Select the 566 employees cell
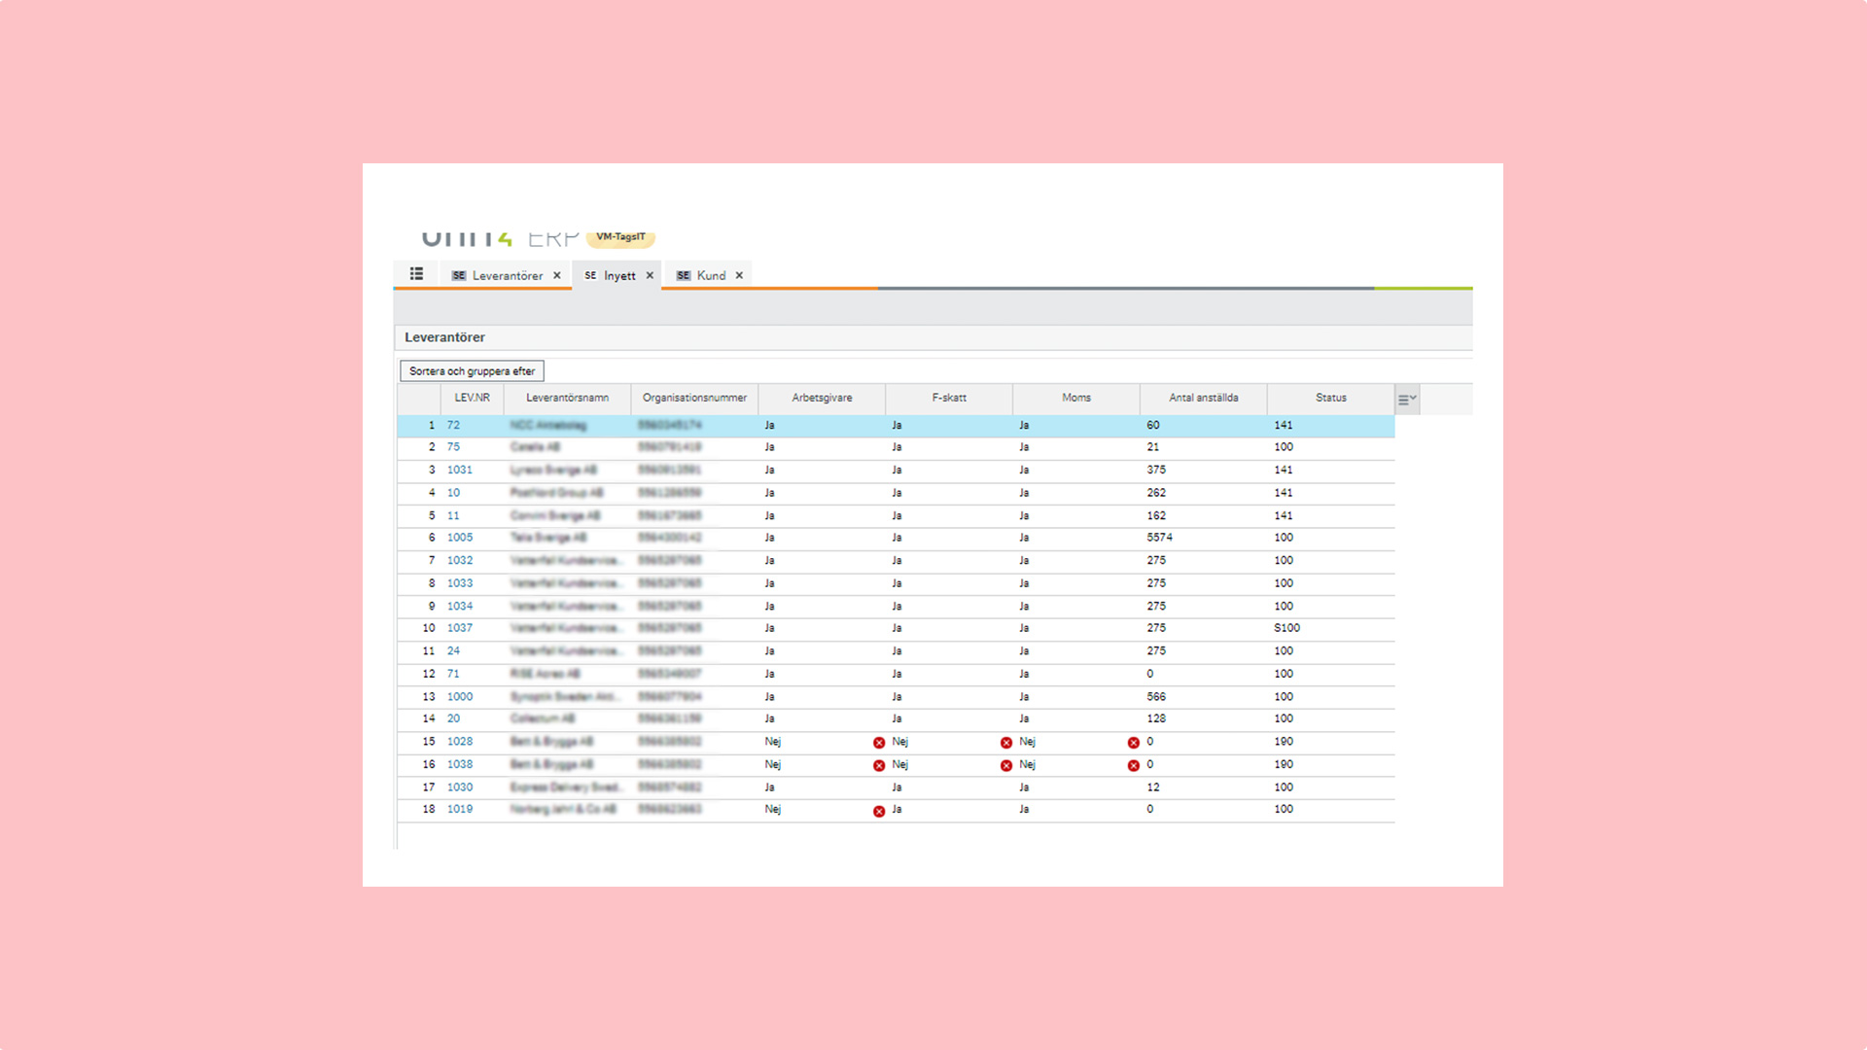This screenshot has height=1050, width=1867. [x=1204, y=696]
